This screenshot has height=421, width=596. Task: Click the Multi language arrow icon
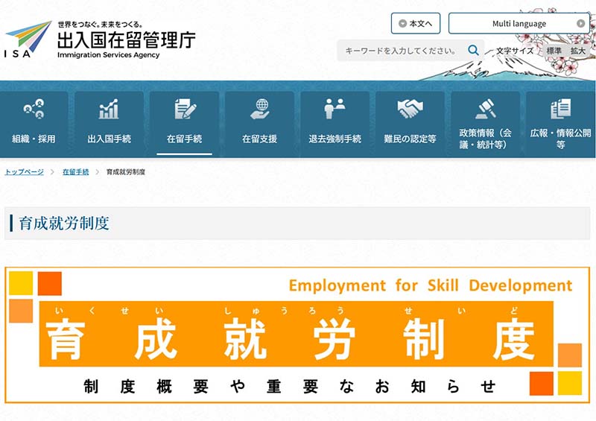click(580, 23)
